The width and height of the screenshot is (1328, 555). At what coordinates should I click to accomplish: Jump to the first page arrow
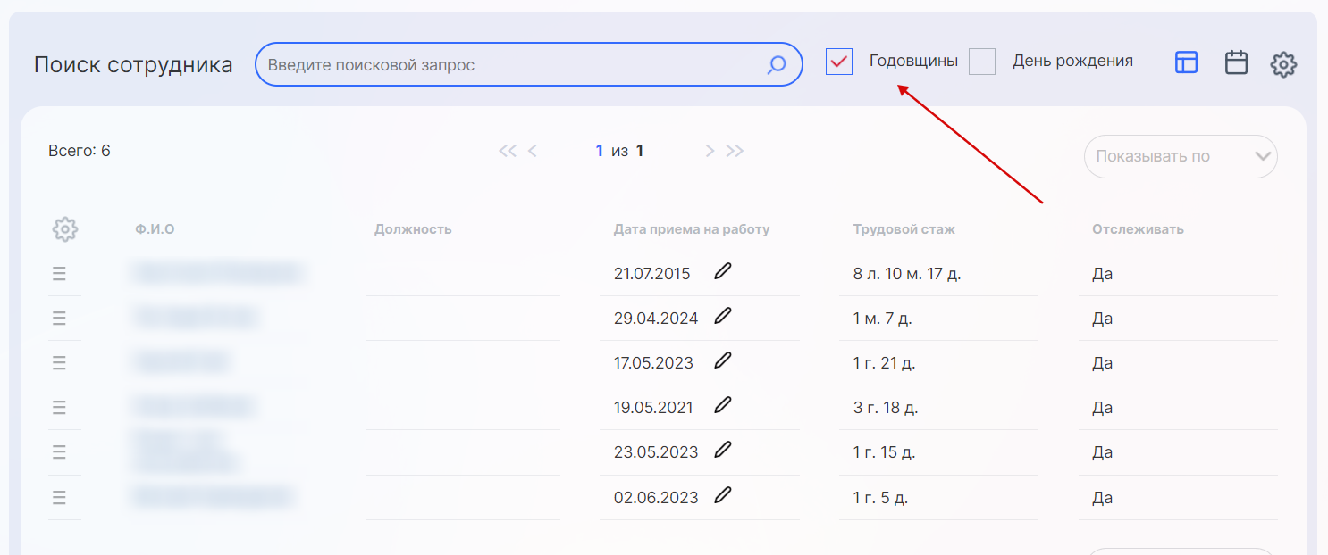[x=507, y=151]
